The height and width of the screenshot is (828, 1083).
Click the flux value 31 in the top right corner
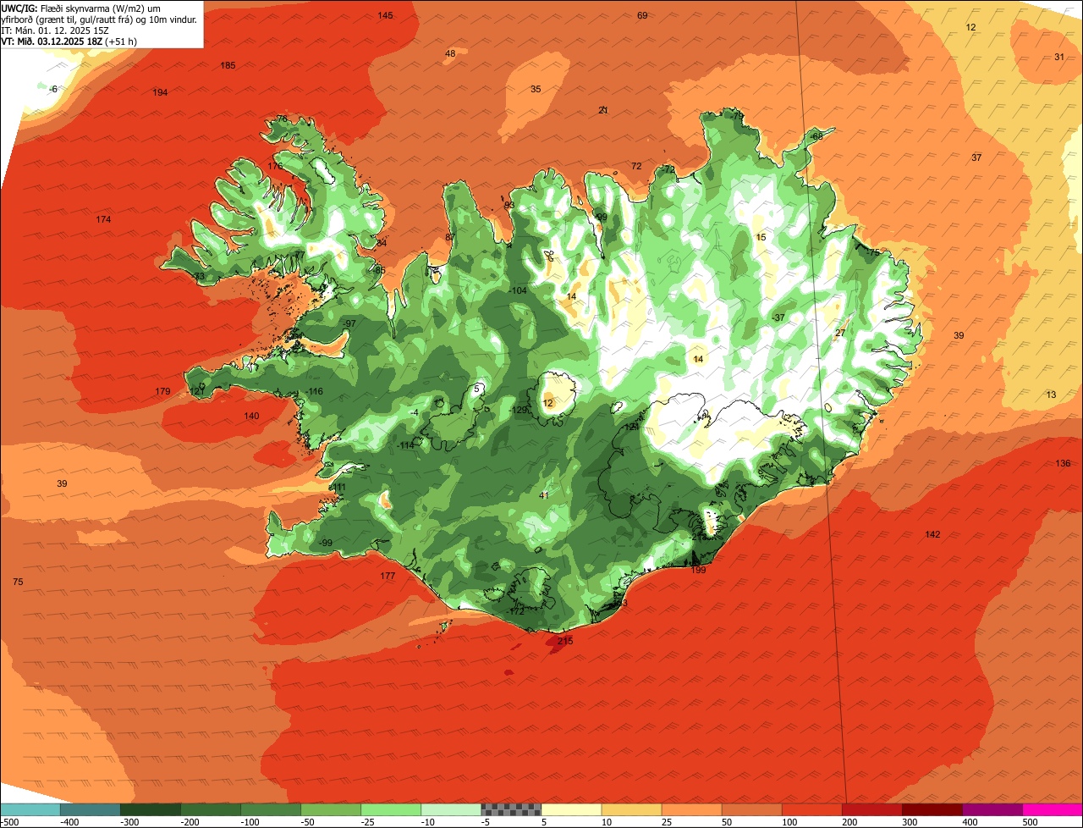pyautogui.click(x=1059, y=57)
